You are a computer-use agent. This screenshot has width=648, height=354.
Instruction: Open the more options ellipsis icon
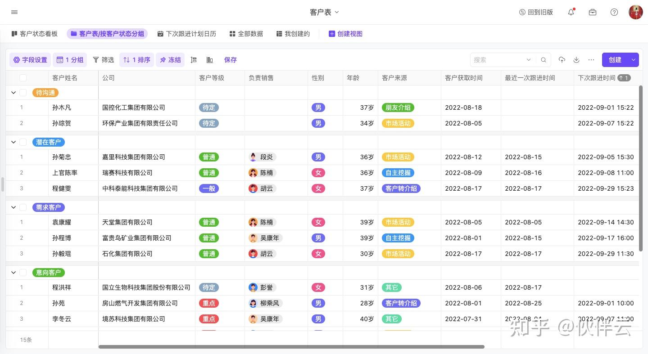(x=591, y=60)
